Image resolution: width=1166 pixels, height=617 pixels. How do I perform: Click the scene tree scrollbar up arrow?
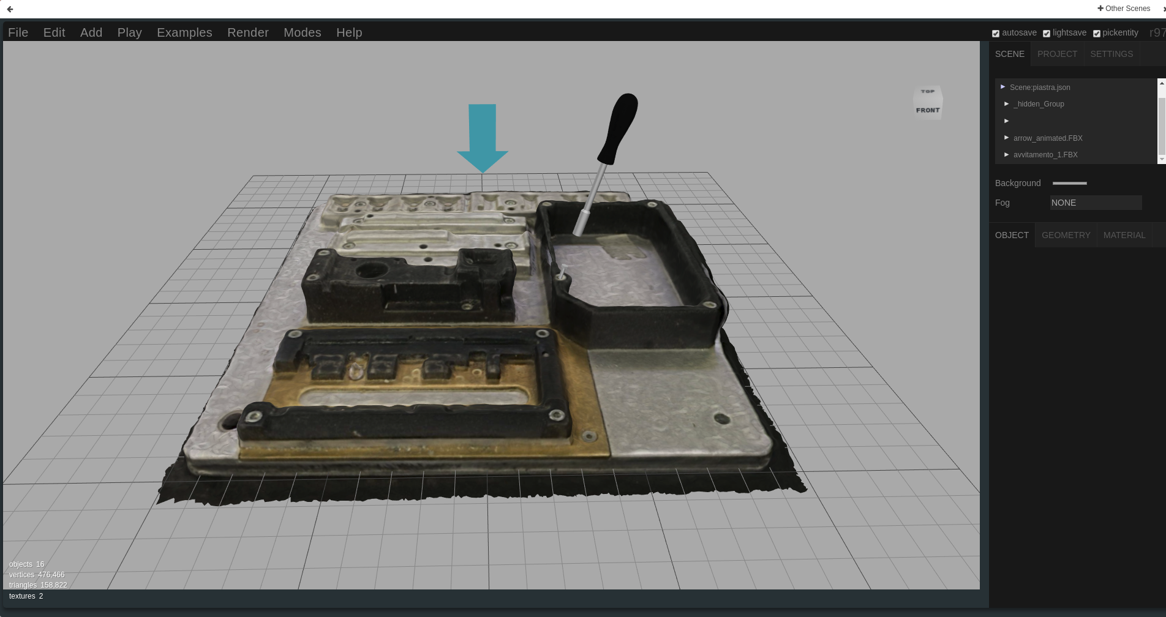click(x=1162, y=83)
